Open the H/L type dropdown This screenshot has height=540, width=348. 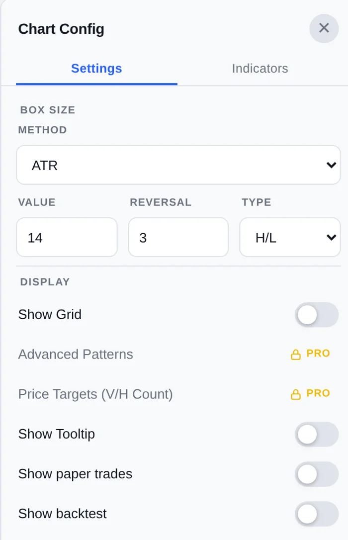click(290, 237)
